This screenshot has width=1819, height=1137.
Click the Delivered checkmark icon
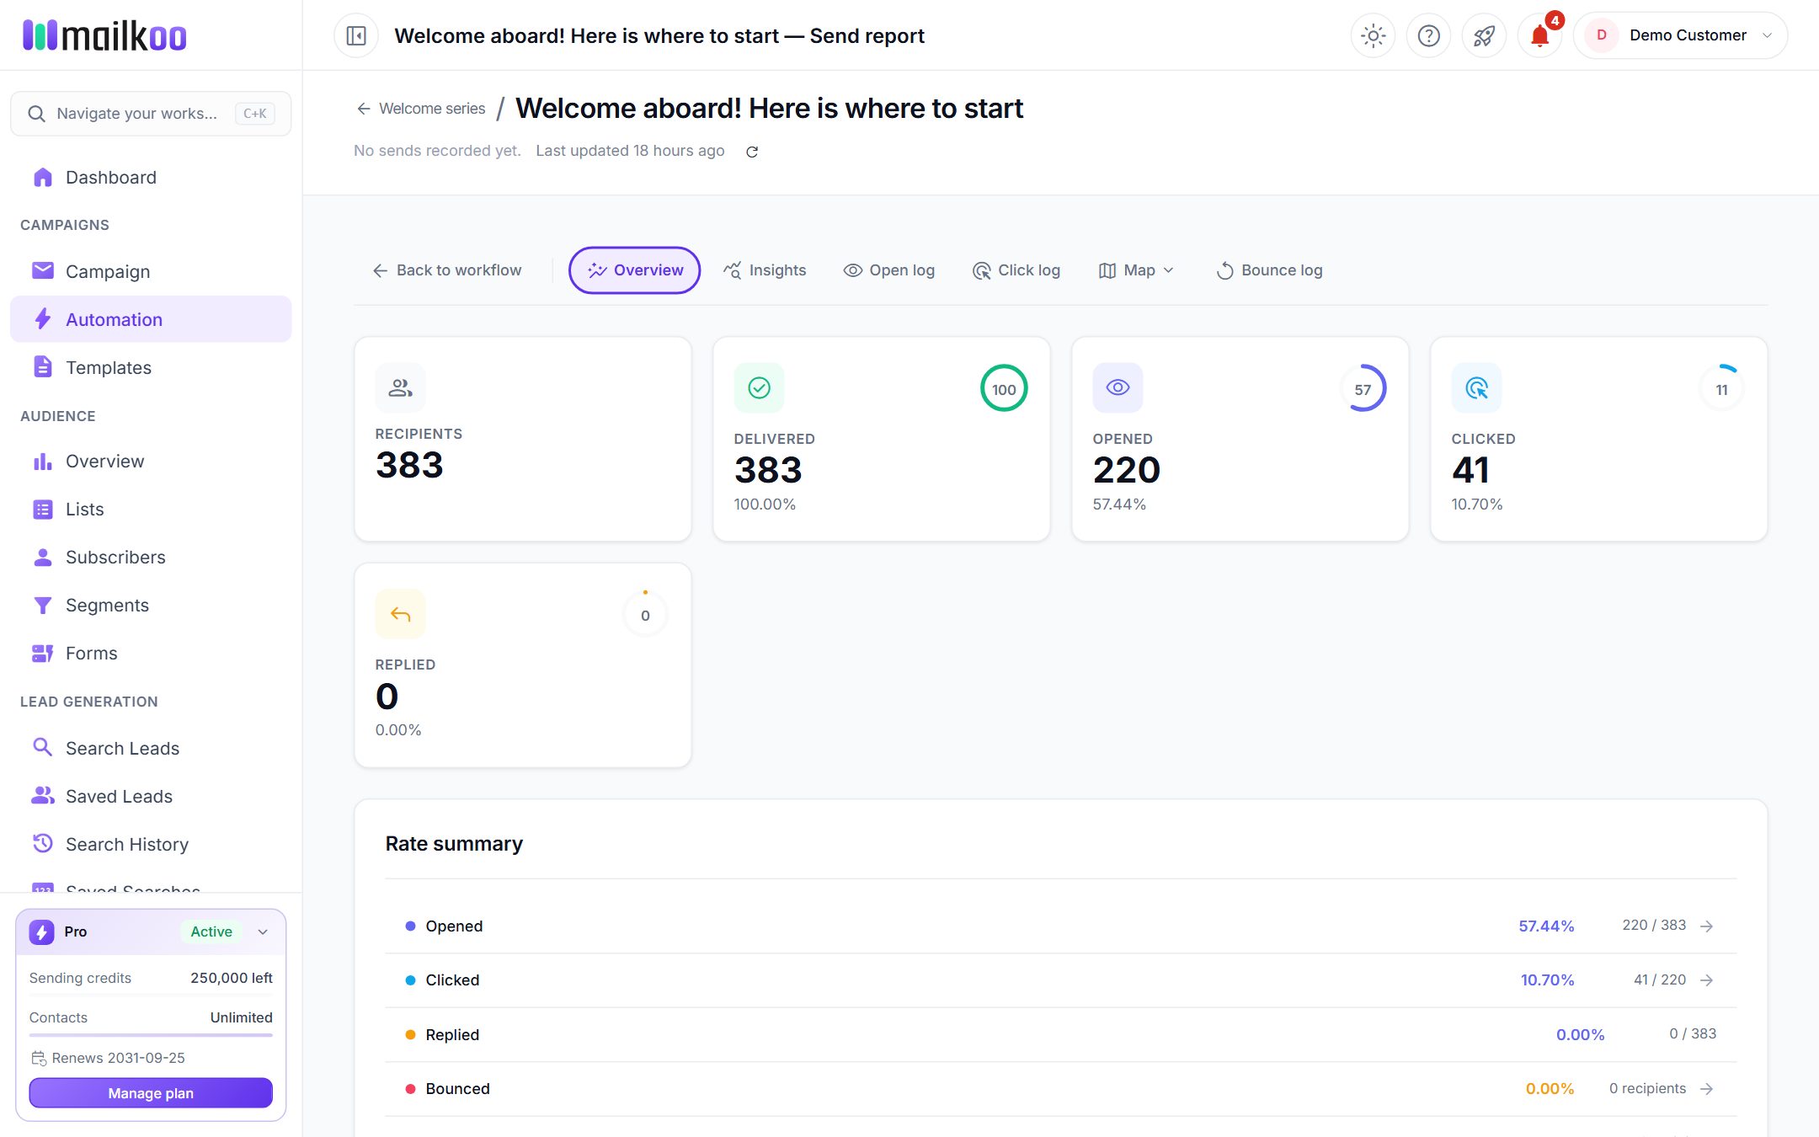[759, 387]
